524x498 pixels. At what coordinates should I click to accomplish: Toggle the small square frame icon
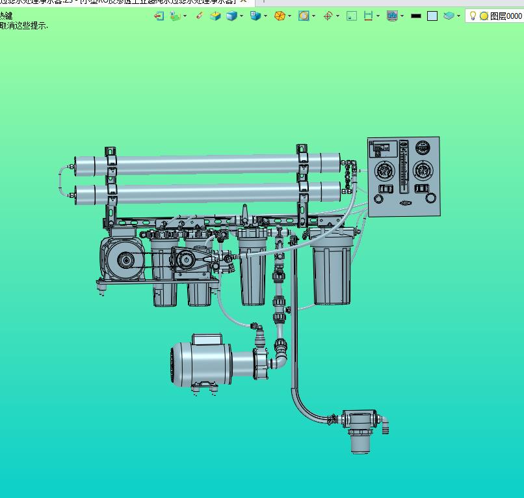[352, 16]
